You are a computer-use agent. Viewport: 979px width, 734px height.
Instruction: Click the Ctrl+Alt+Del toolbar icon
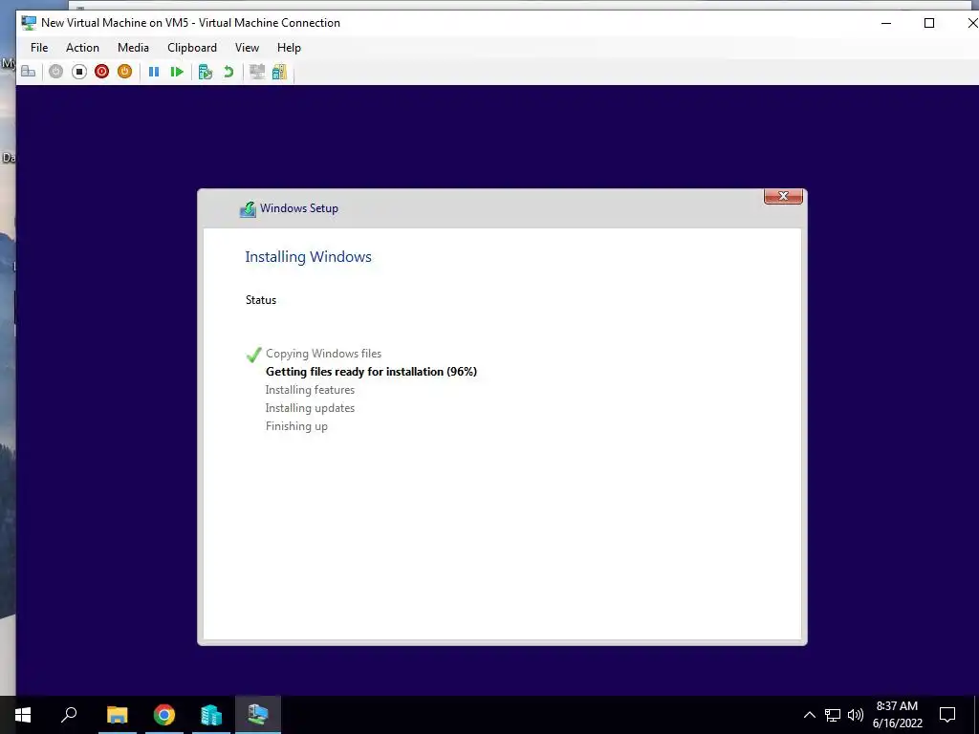tap(28, 72)
